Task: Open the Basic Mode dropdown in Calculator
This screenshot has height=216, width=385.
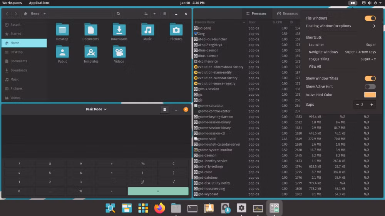Action: 96,110
